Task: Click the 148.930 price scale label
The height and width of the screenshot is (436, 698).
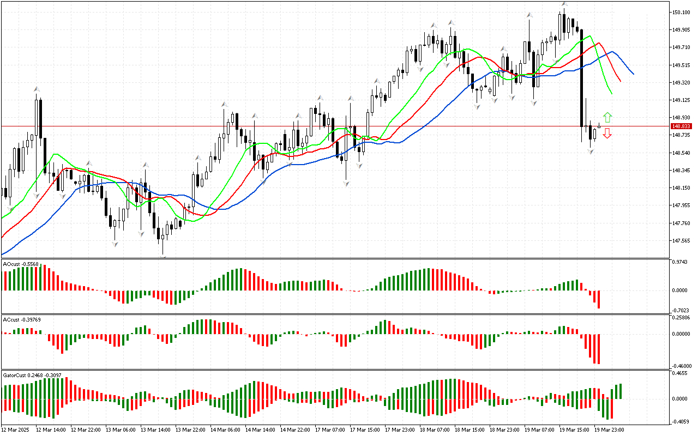Action: [x=681, y=118]
